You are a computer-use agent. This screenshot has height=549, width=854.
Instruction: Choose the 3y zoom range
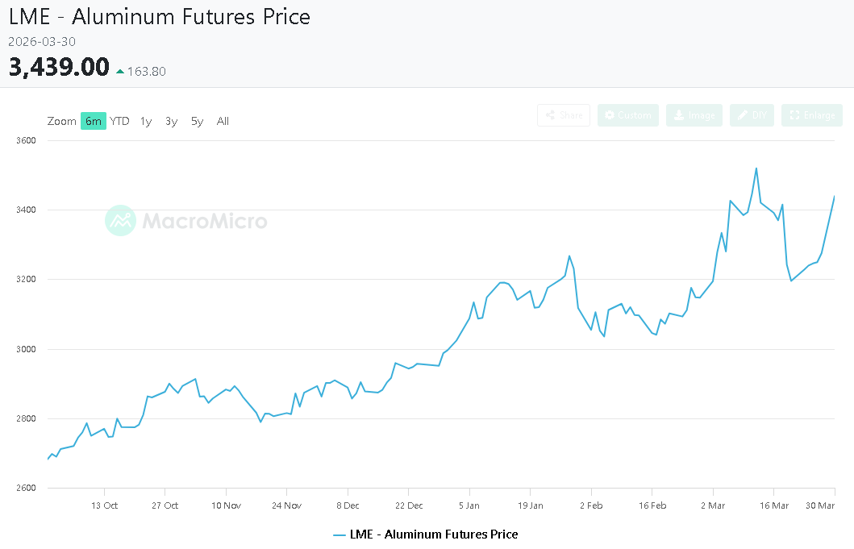click(x=172, y=121)
